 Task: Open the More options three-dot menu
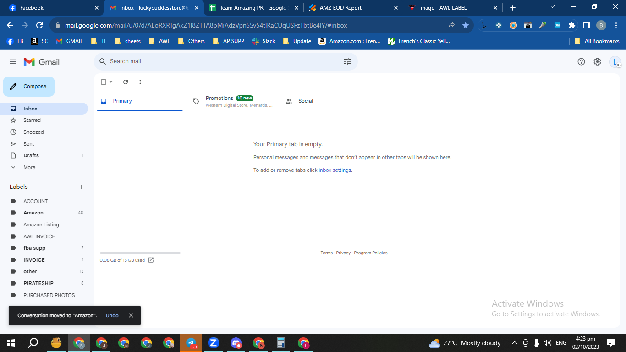tap(140, 82)
